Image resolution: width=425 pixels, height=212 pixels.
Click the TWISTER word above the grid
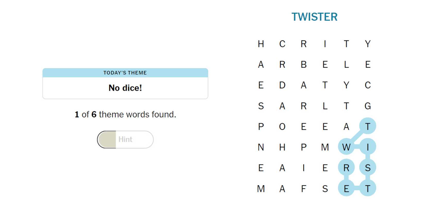tap(314, 17)
